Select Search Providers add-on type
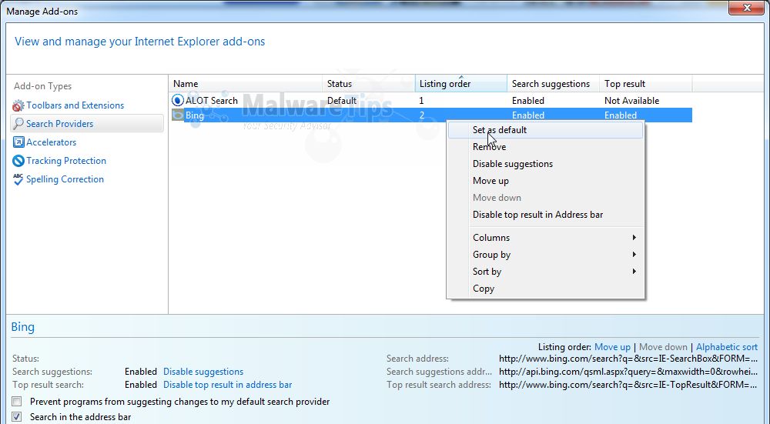The image size is (770, 424). click(87, 124)
